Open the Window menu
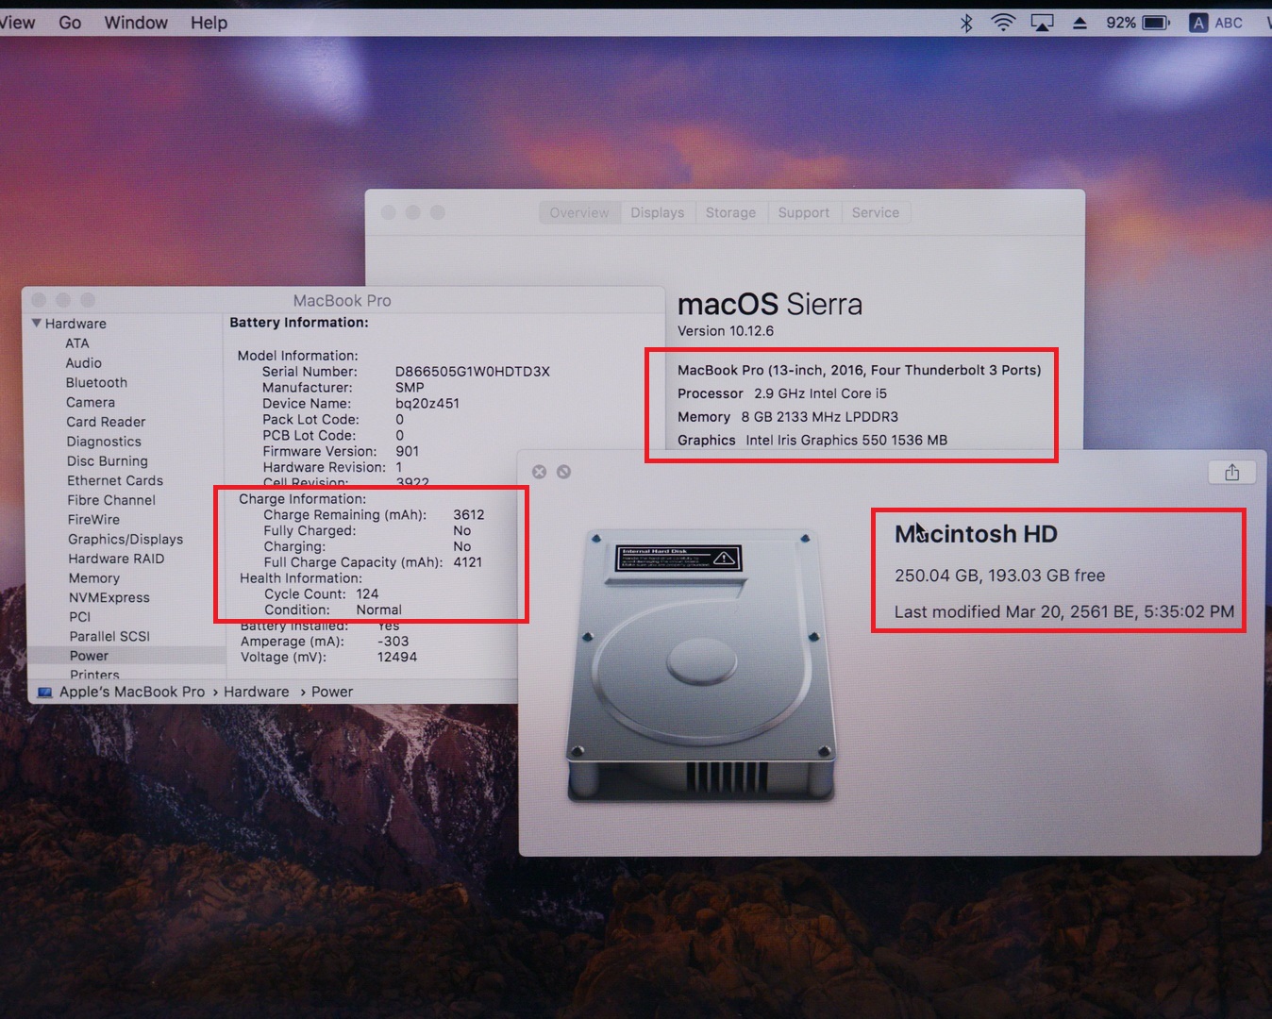 (x=136, y=23)
